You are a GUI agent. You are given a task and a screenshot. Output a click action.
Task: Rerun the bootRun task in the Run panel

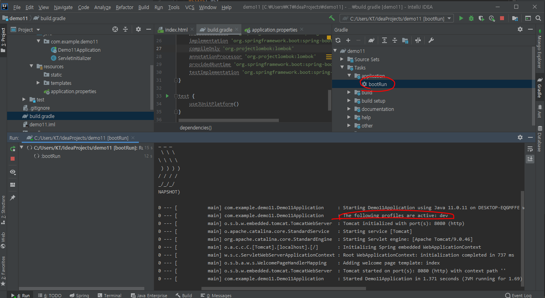click(13, 148)
